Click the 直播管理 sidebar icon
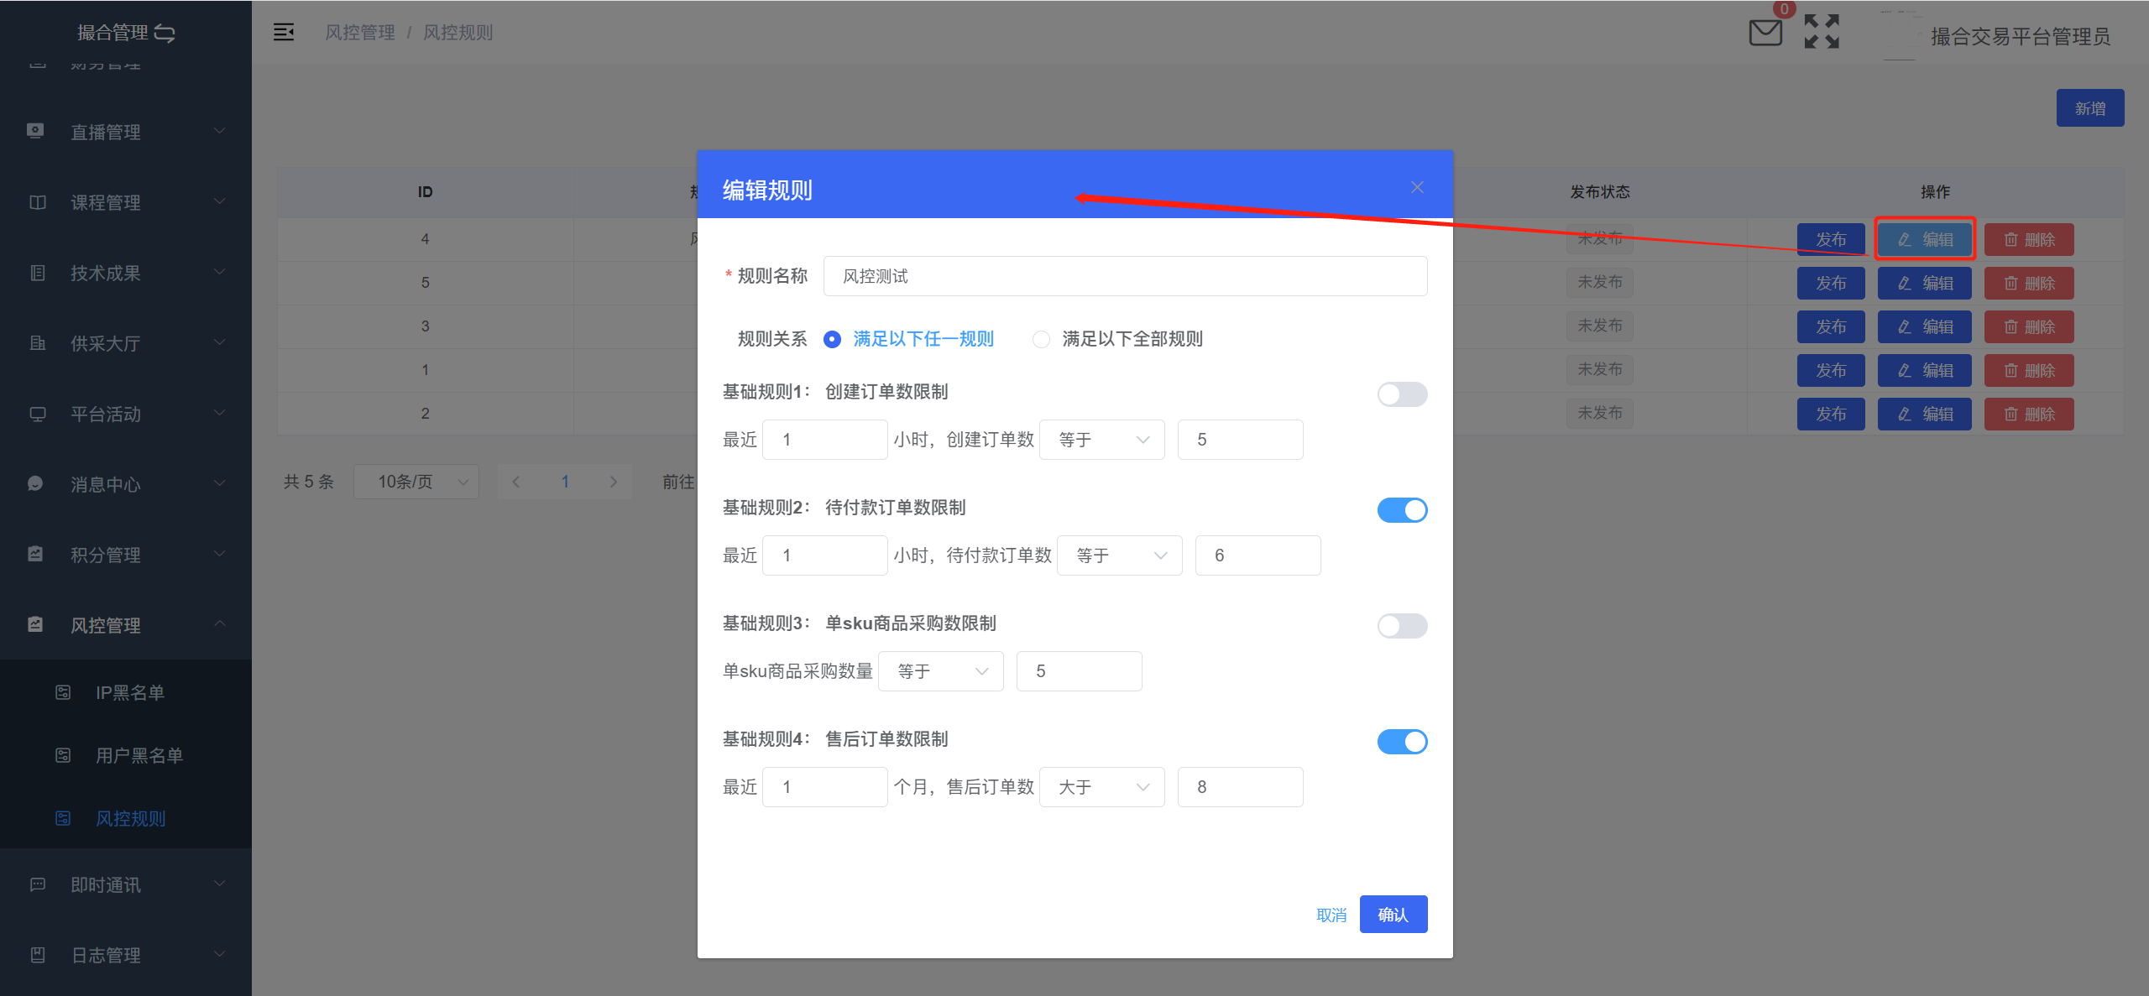The image size is (2149, 996). [35, 131]
